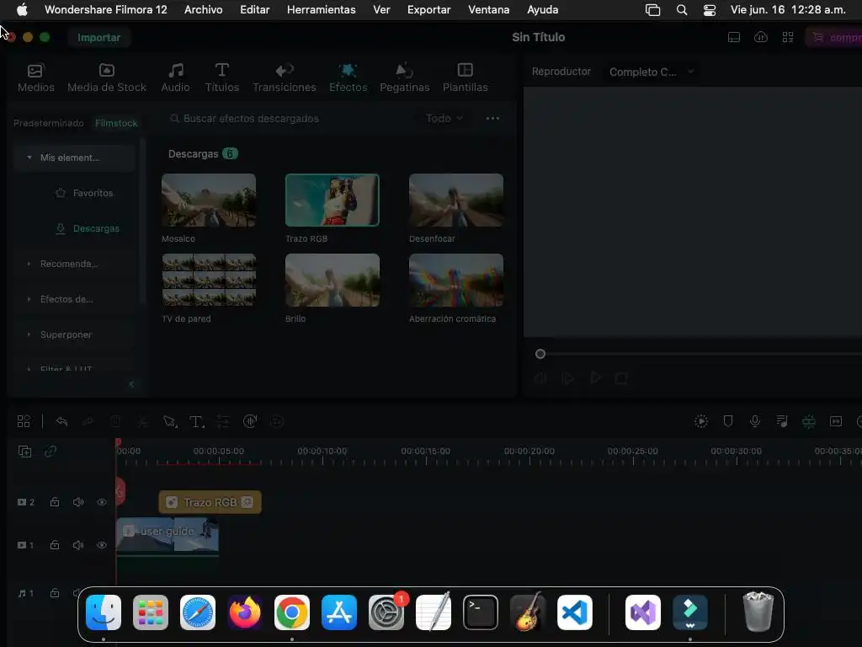
Task: Select the TV de pared effect thumbnail
Action: coord(209,280)
